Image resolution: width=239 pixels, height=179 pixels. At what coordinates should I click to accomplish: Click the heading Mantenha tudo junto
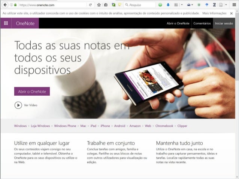pos(179,143)
